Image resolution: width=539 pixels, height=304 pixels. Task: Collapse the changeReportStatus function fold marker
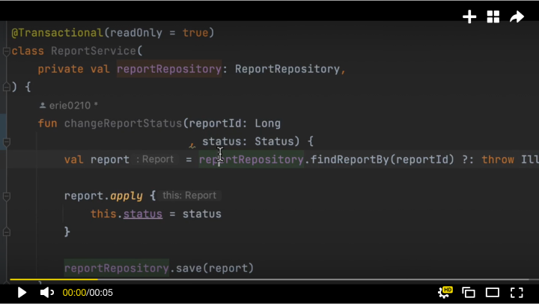6,142
